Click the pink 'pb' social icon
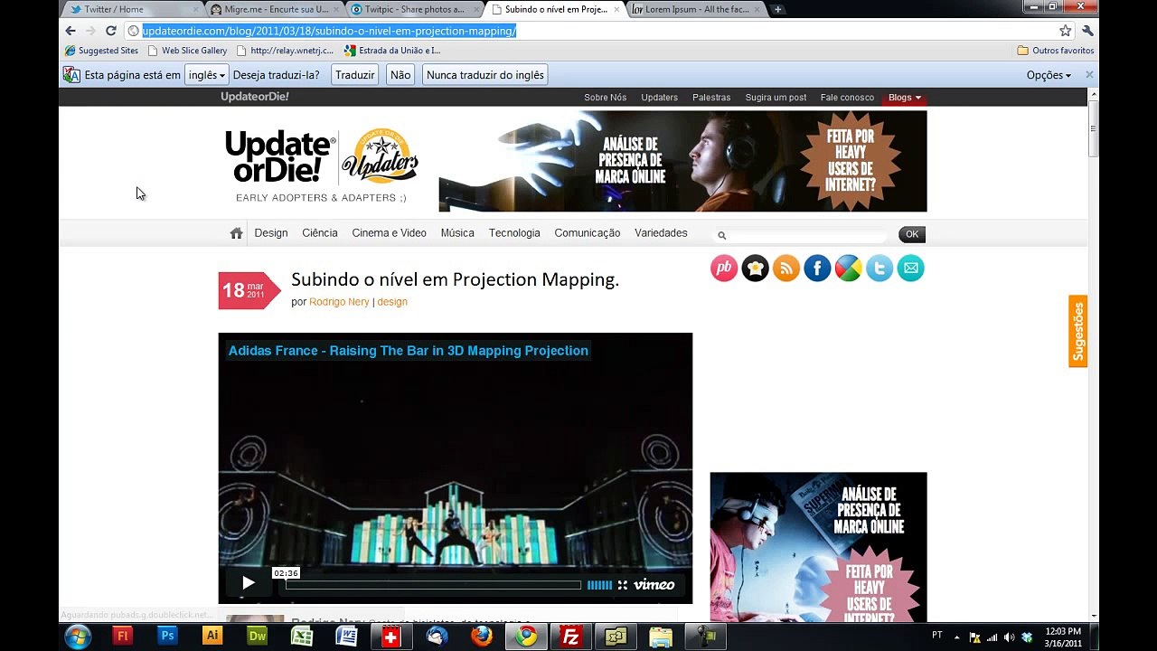Screen dimensions: 1157x651 click(x=724, y=268)
